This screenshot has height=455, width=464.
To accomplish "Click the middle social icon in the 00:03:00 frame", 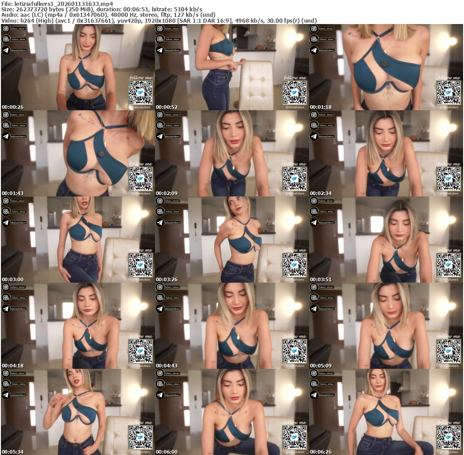I will click(x=6, y=212).
